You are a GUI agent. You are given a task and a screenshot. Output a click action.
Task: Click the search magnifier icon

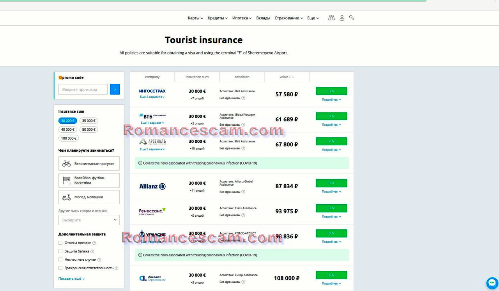pyautogui.click(x=352, y=18)
